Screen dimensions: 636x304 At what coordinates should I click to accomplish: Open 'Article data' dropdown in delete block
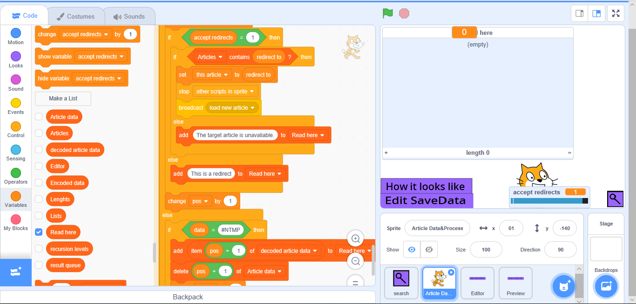coord(264,271)
